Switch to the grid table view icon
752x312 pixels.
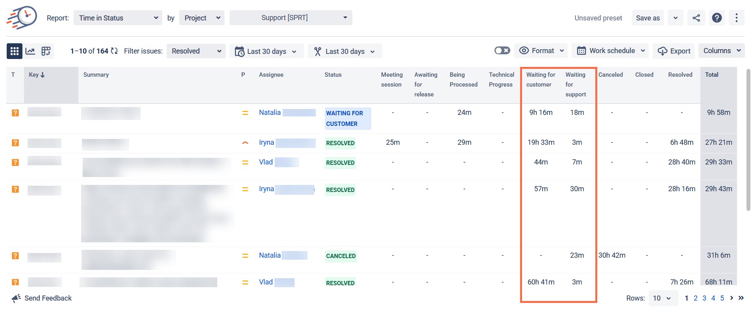click(15, 51)
